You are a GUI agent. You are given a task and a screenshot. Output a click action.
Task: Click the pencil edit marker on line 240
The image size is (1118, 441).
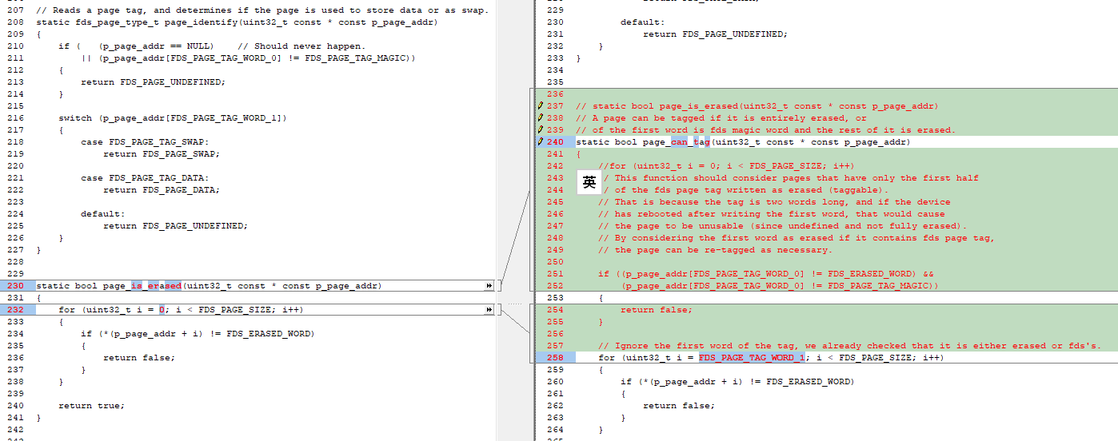tap(541, 142)
